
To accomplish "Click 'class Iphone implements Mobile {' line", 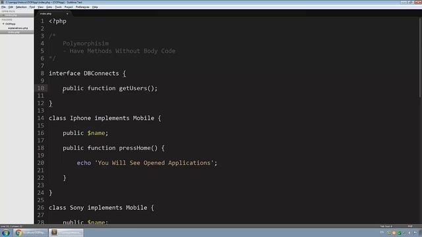I will tap(105, 118).
